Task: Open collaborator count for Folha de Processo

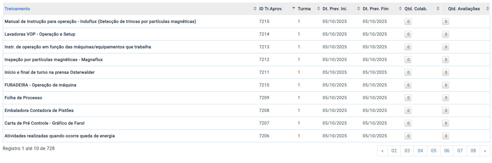Action: [x=408, y=98]
